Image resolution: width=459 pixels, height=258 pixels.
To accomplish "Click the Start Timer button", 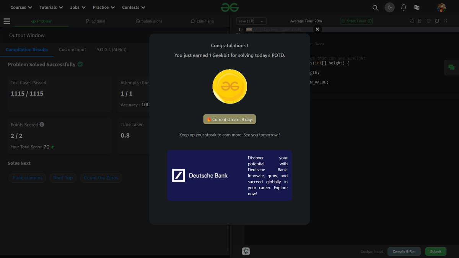I will [356, 21].
